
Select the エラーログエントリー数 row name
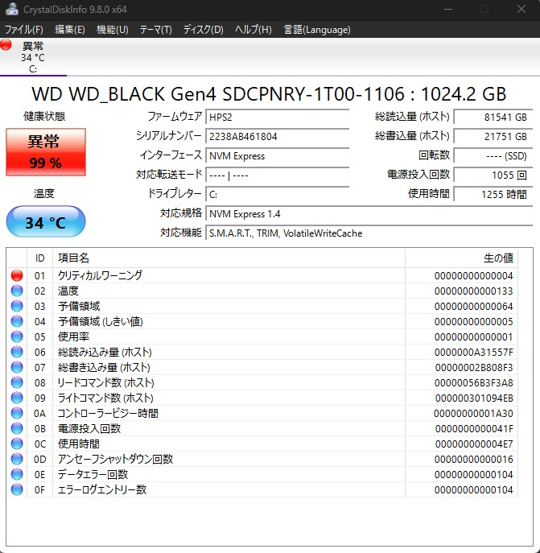102,489
